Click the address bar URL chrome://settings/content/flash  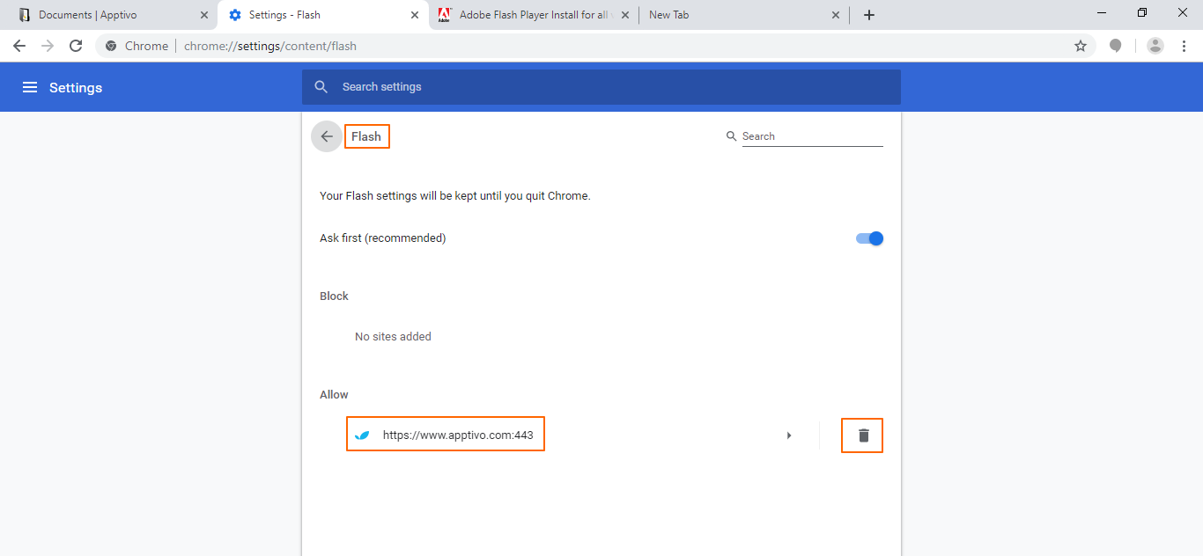270,46
